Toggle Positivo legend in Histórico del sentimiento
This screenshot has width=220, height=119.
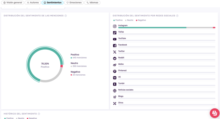(9, 118)
